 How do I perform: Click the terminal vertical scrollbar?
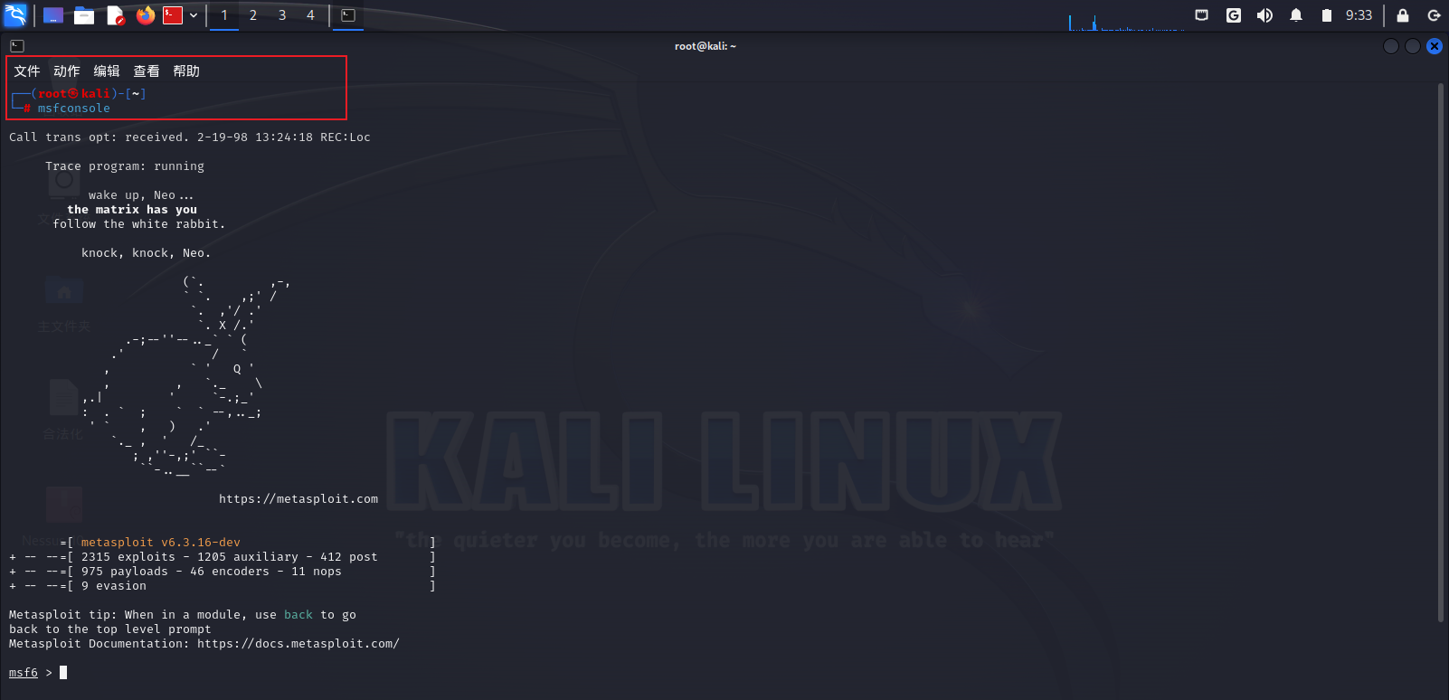pyautogui.click(x=1440, y=353)
